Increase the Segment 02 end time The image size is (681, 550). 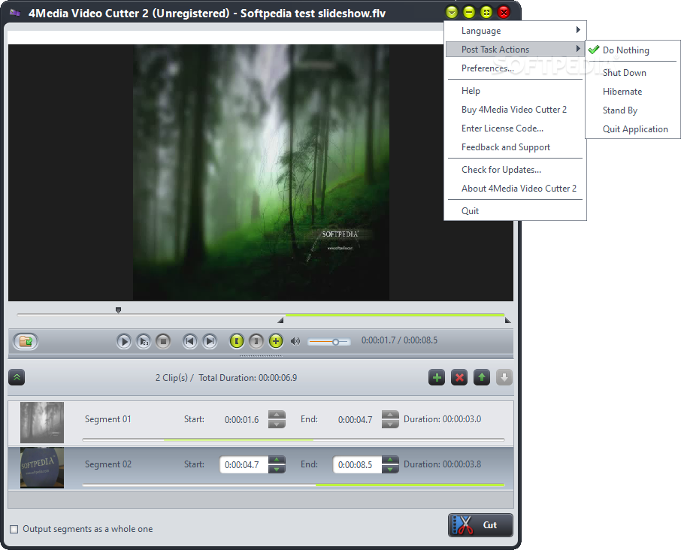coord(390,460)
